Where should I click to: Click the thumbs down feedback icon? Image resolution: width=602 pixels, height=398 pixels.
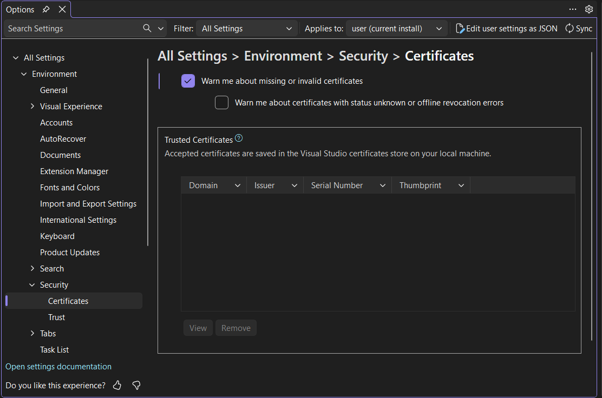click(x=136, y=385)
